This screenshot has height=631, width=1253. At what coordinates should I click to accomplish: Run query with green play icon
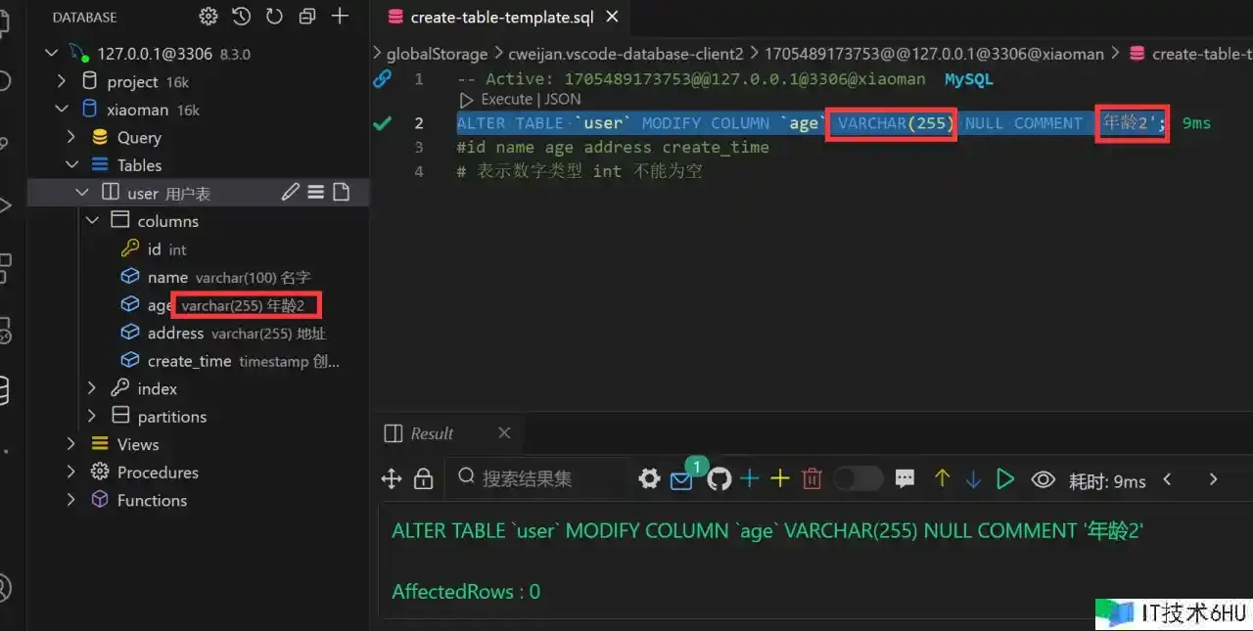click(1004, 478)
